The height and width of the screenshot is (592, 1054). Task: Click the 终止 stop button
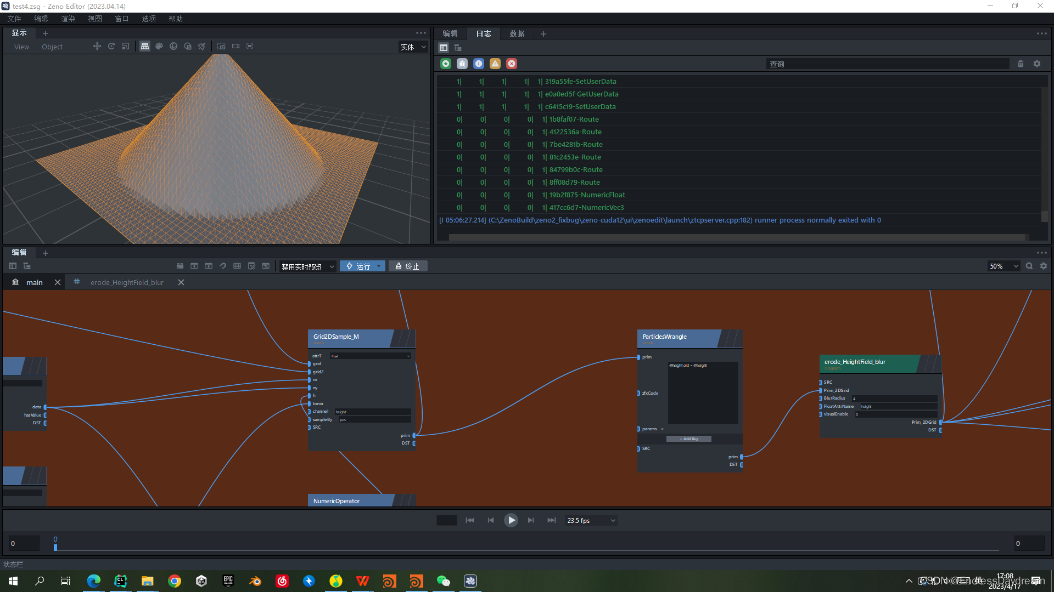tap(408, 266)
